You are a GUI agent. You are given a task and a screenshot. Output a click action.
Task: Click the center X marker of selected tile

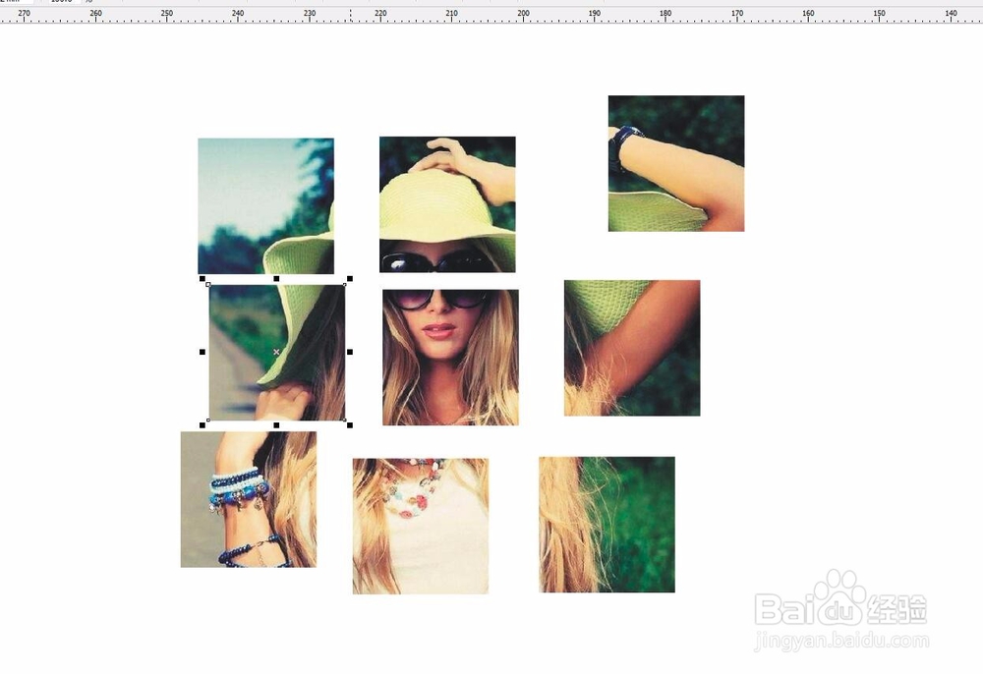tap(276, 352)
